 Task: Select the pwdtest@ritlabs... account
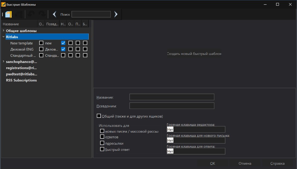[21, 74]
